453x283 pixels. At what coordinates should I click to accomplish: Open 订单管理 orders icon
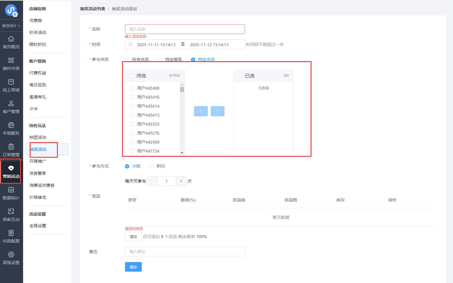tap(11, 147)
